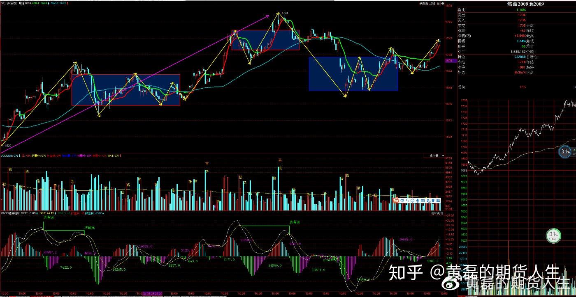Click the upper blue 31% floating ball
This screenshot has height=297, width=576.
coord(565,152)
